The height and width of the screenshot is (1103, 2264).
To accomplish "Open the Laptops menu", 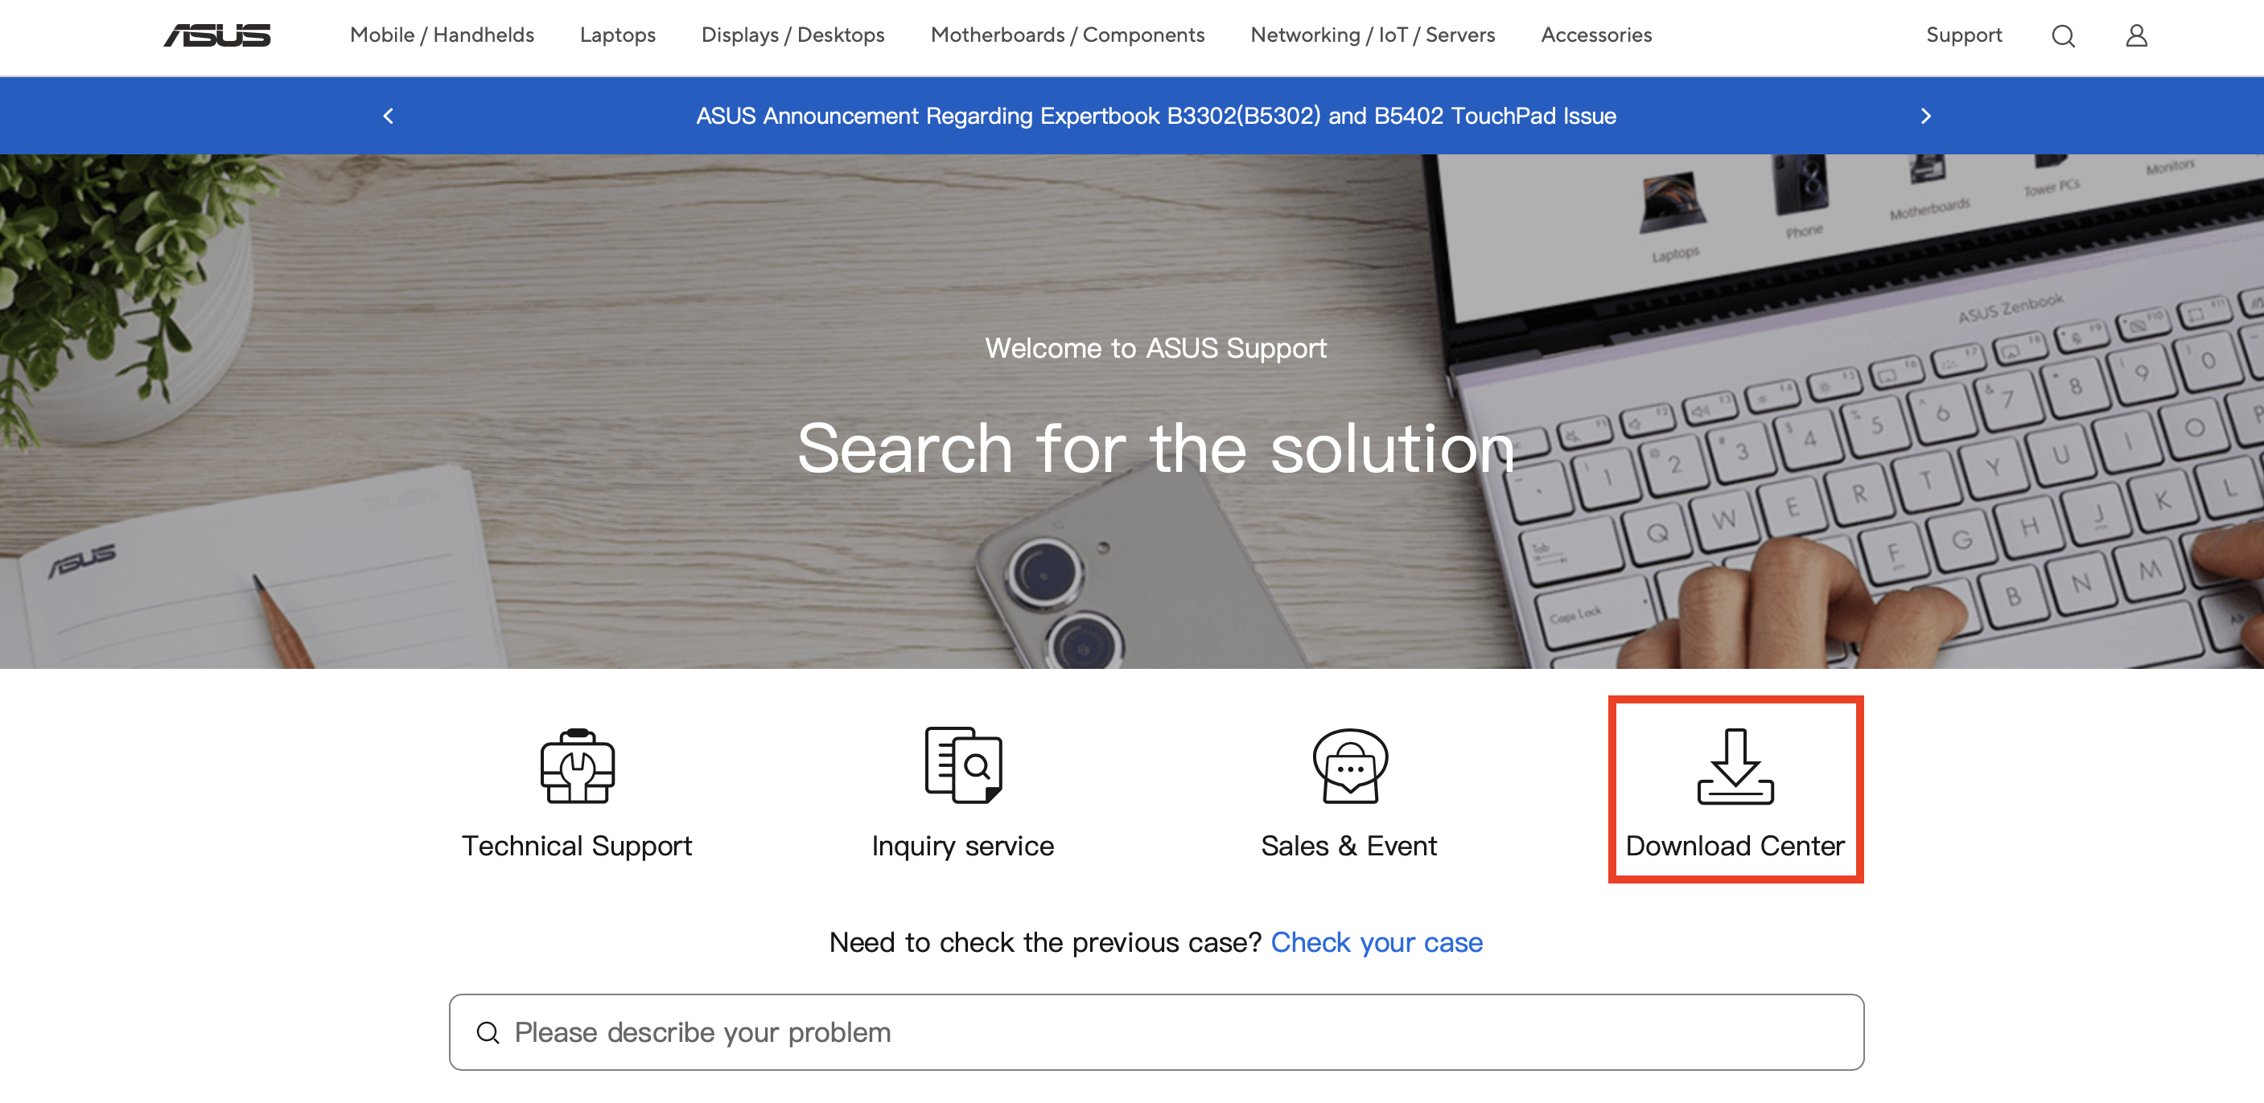I will pos(617,35).
